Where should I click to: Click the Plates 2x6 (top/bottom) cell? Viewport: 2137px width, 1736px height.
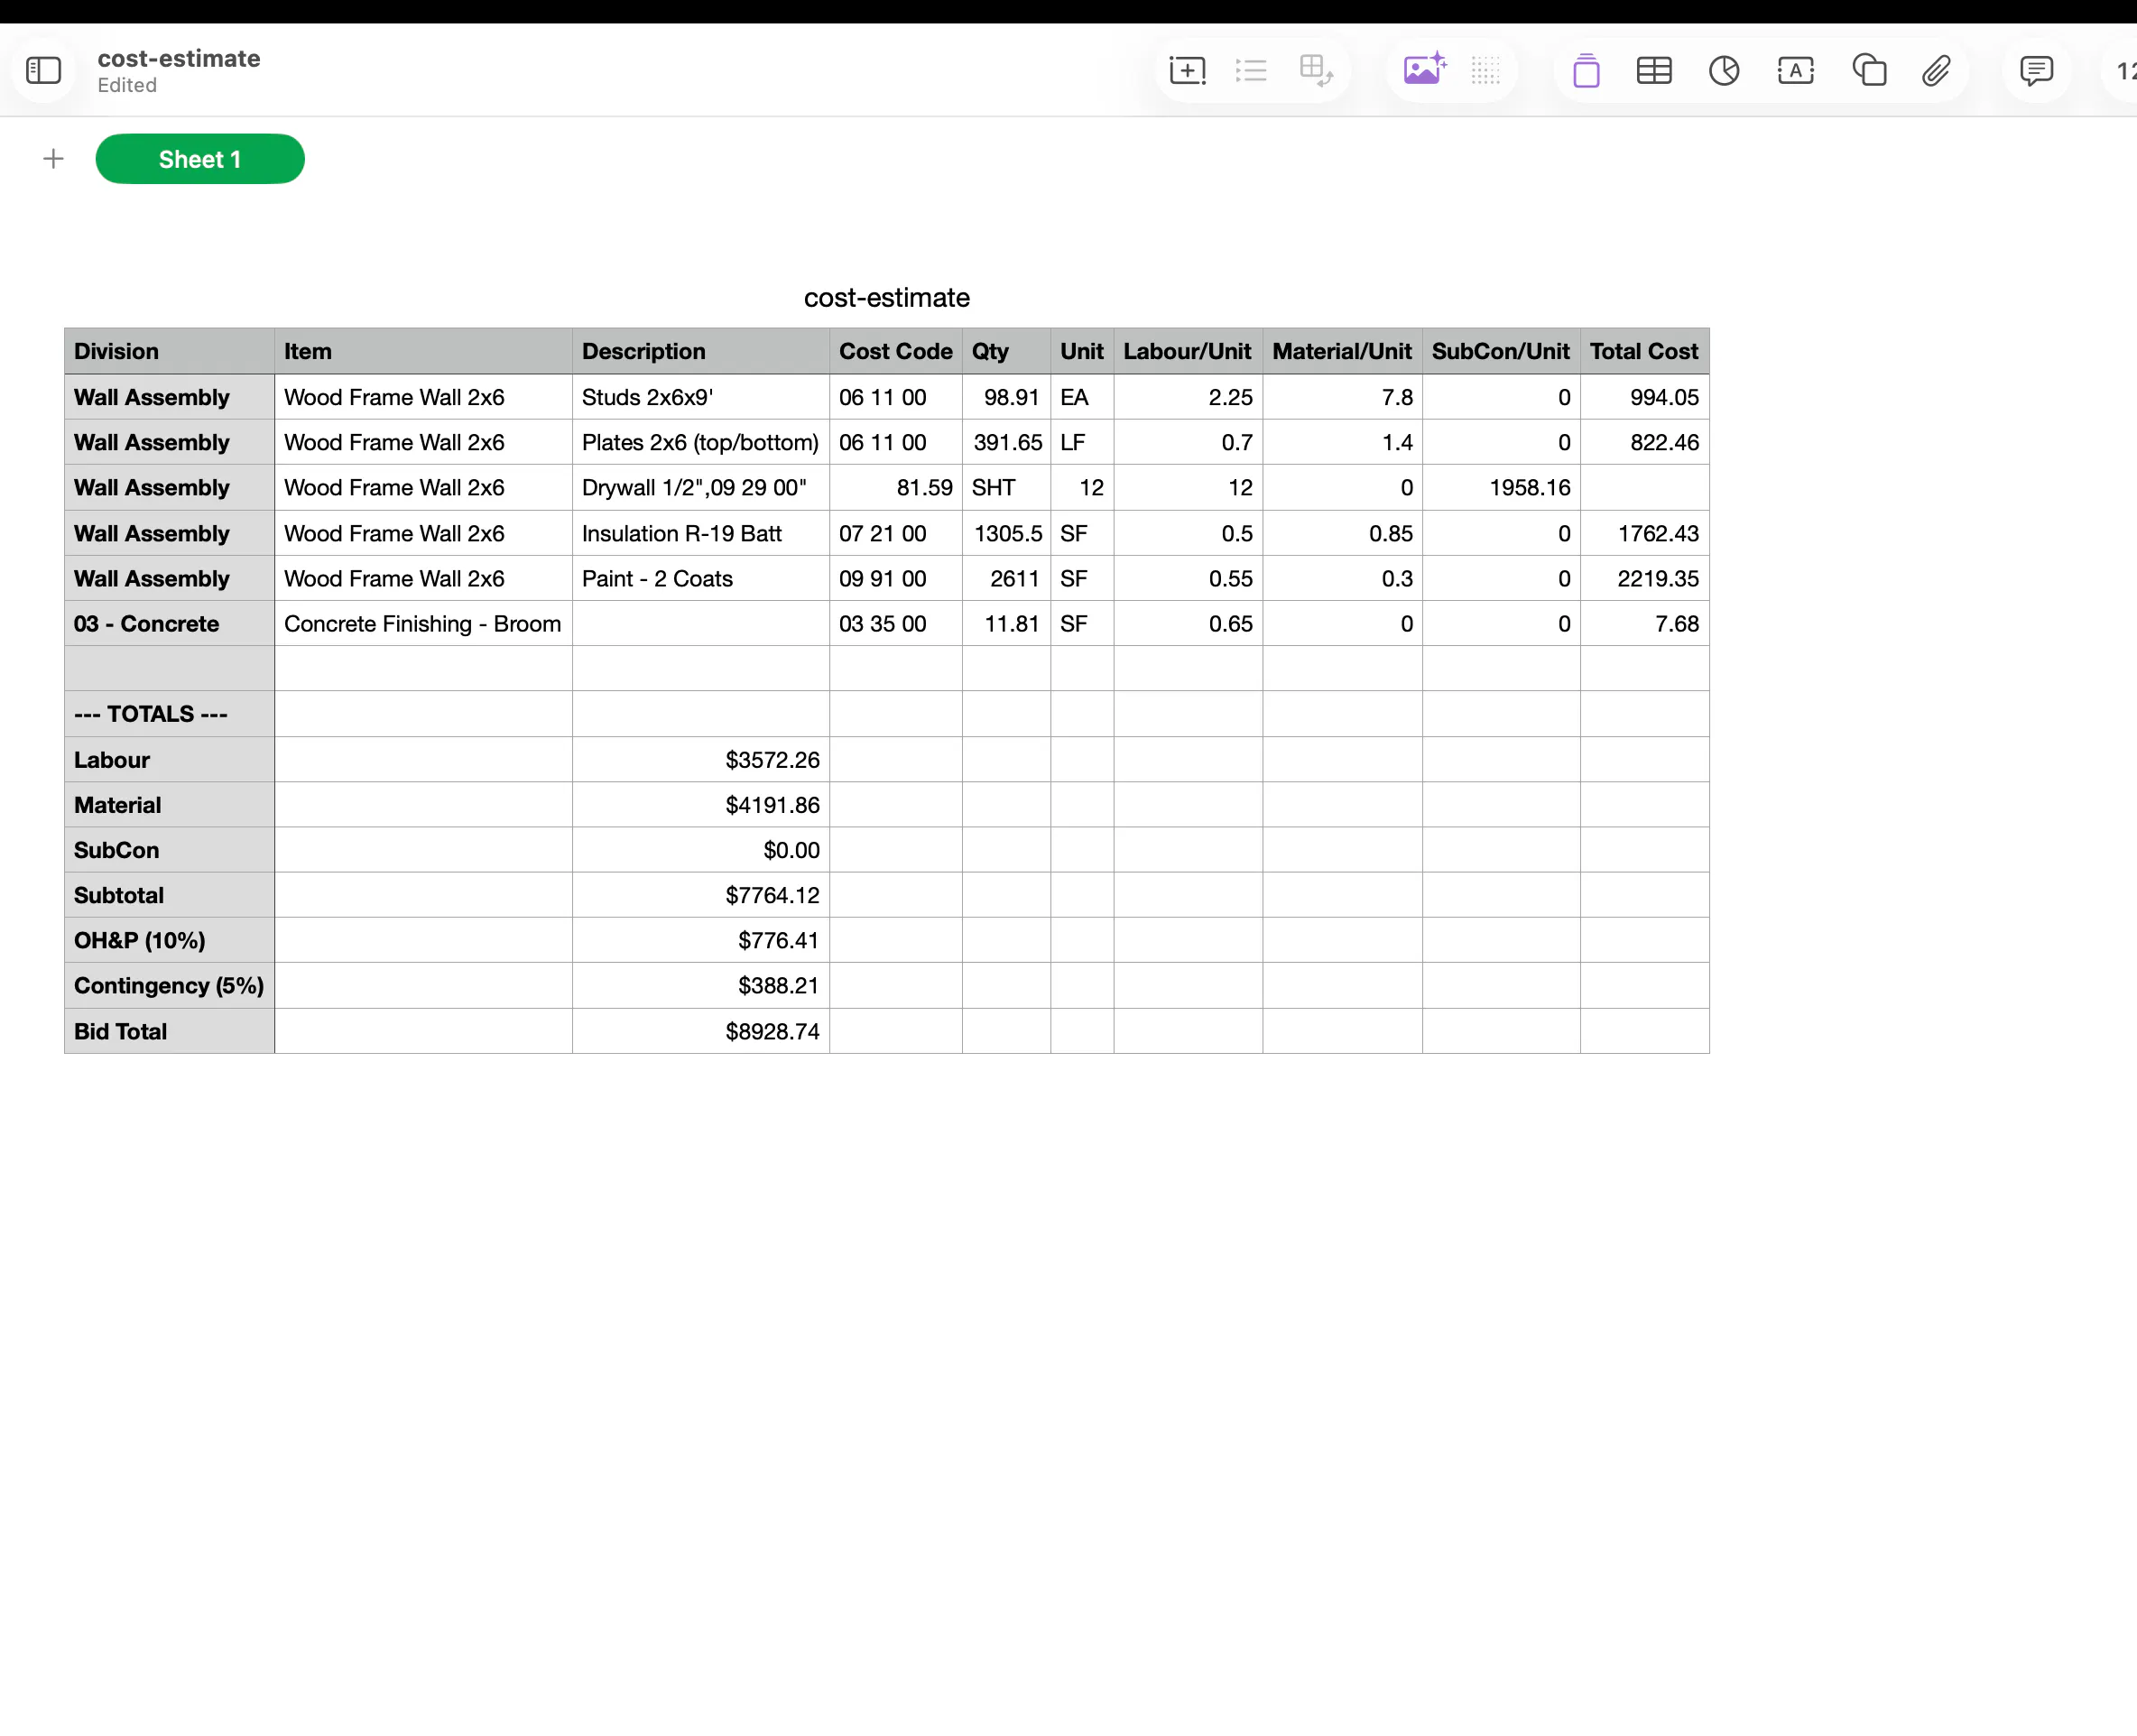coord(701,442)
